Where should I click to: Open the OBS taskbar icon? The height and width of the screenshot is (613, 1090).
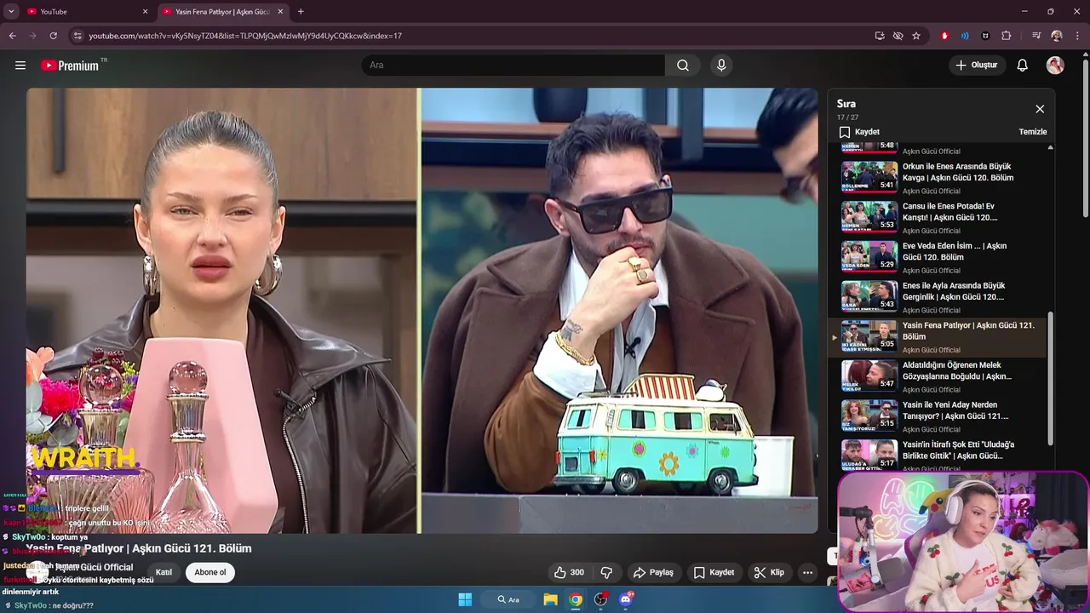pyautogui.click(x=601, y=599)
